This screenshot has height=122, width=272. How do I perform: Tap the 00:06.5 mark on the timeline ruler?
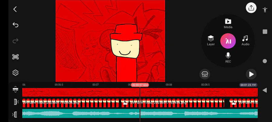tap(59, 85)
